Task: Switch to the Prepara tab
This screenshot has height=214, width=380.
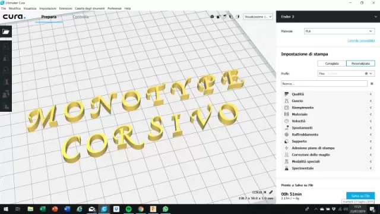Action: click(49, 17)
